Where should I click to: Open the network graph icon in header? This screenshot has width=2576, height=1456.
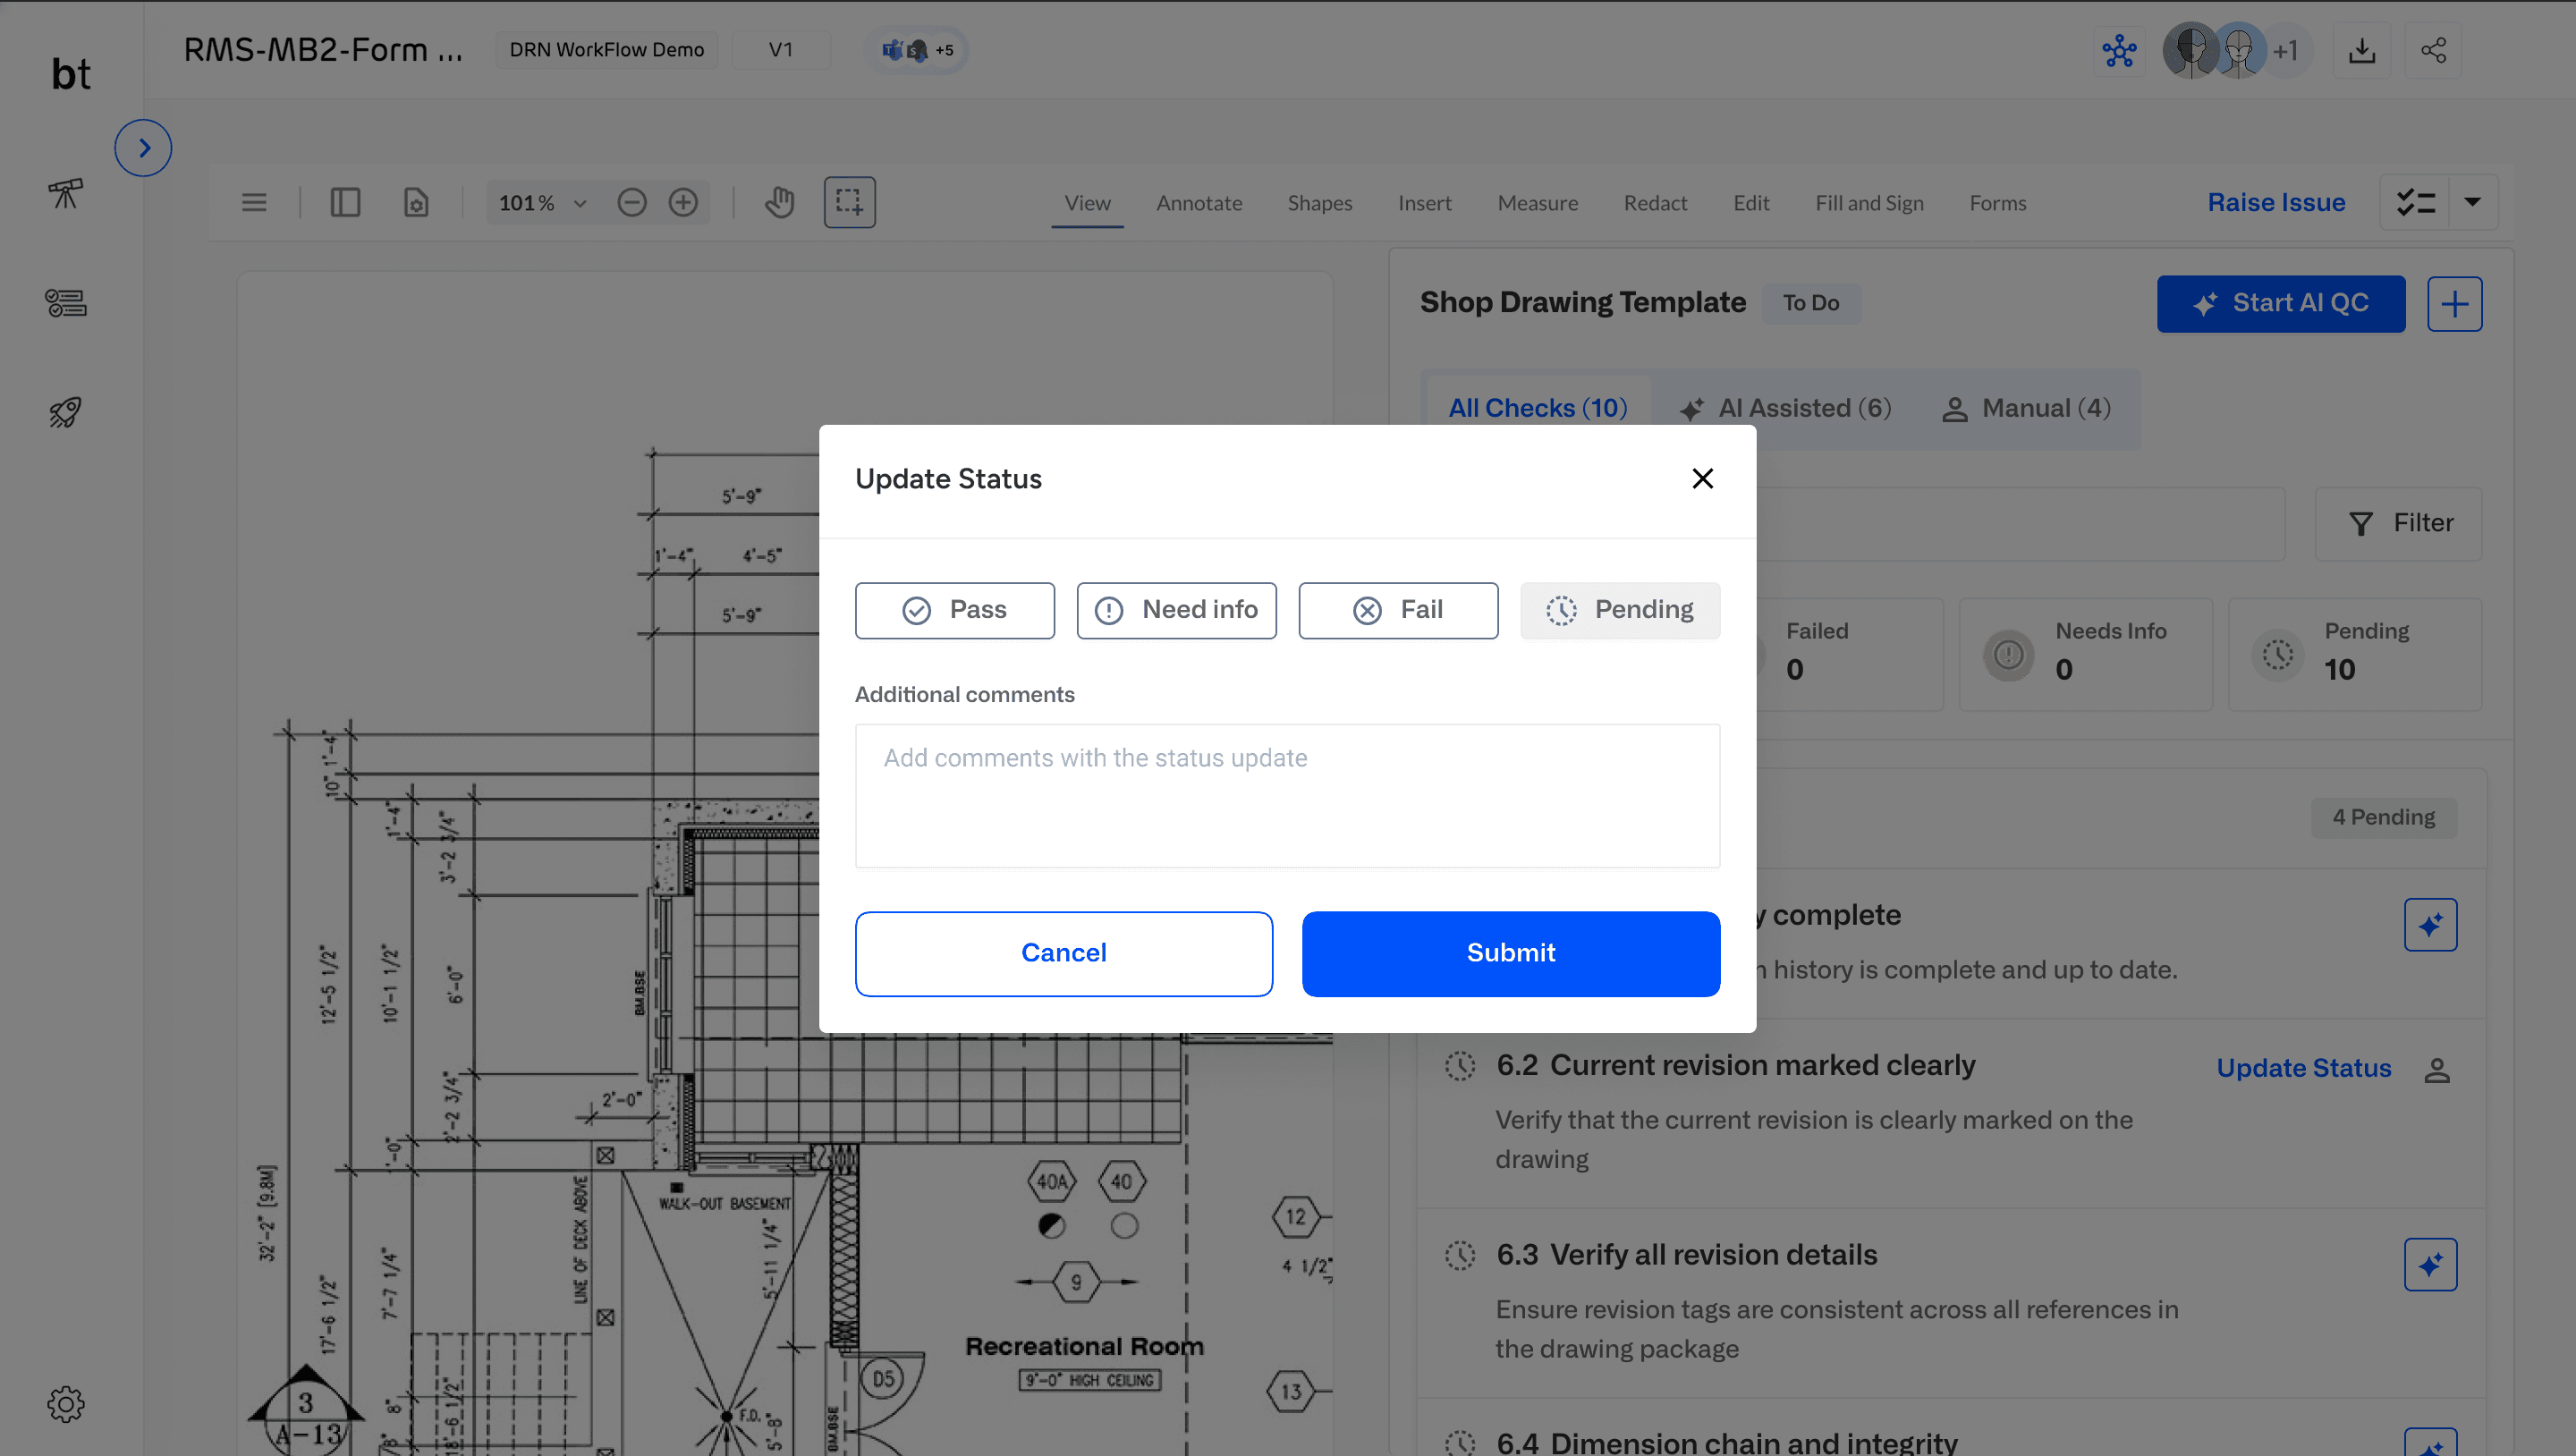coord(2119,50)
